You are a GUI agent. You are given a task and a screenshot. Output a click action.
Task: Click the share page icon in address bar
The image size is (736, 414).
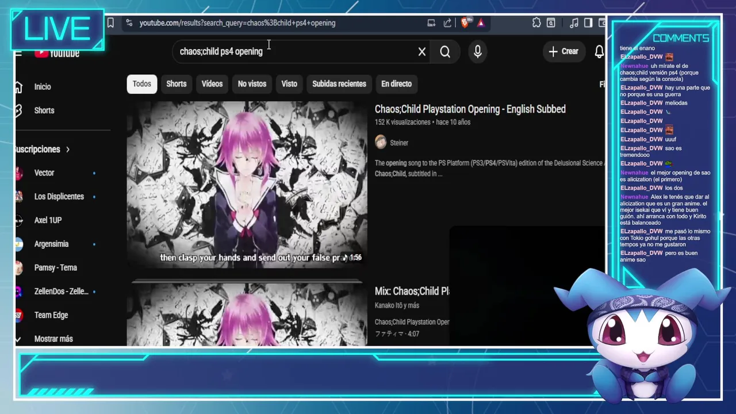[447, 23]
